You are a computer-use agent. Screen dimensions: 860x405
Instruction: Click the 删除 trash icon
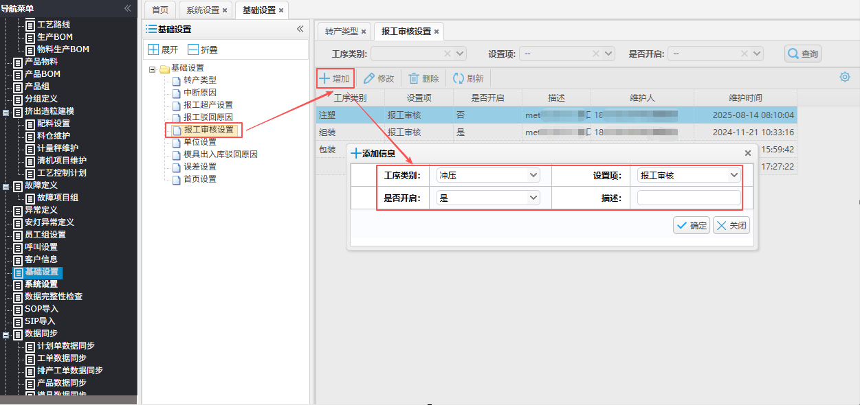pyautogui.click(x=414, y=78)
